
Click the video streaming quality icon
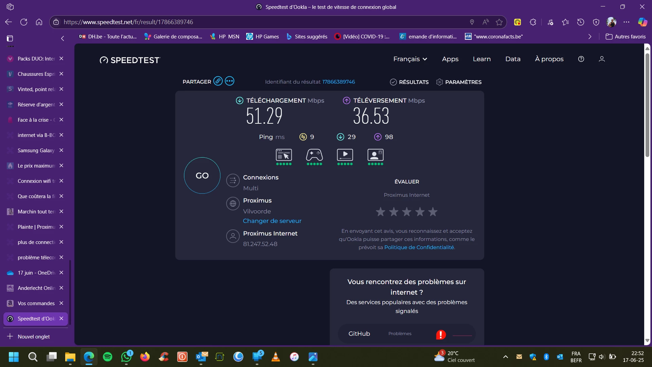pyautogui.click(x=345, y=155)
